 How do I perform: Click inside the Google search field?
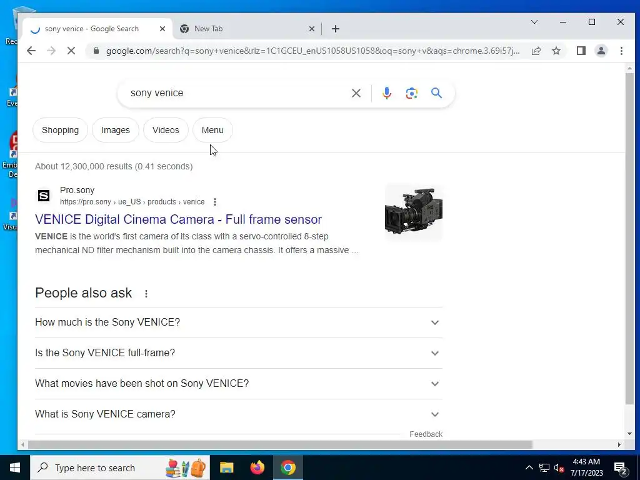pos(237,93)
